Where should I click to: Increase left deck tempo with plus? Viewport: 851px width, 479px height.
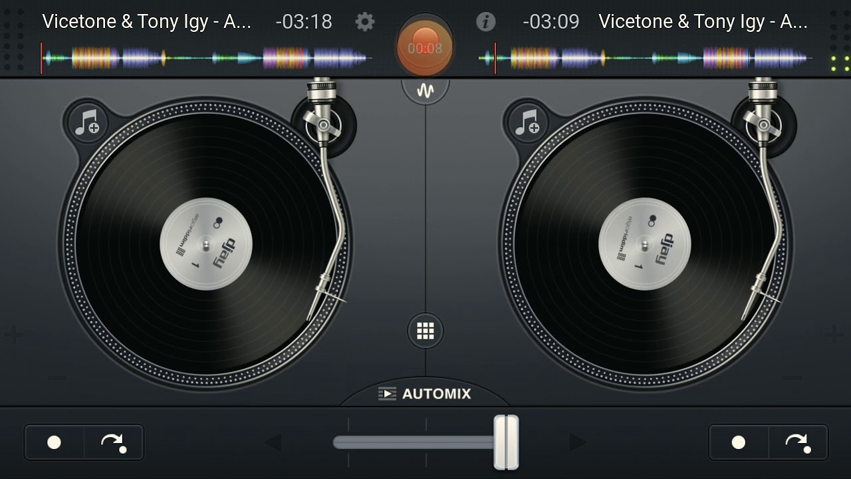point(14,334)
